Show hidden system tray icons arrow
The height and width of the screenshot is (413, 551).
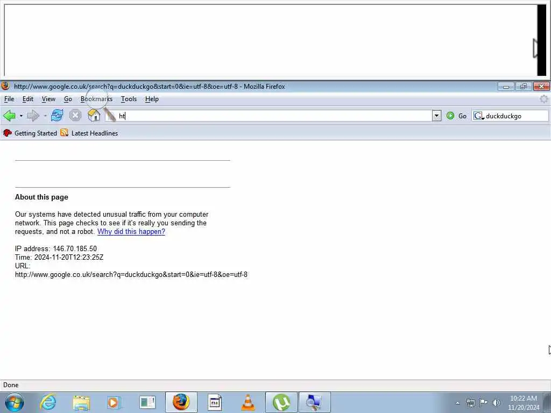(457, 403)
